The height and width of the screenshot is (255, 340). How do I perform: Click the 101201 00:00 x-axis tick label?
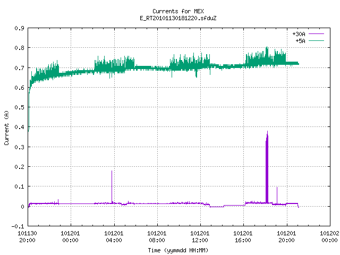click(x=70, y=237)
